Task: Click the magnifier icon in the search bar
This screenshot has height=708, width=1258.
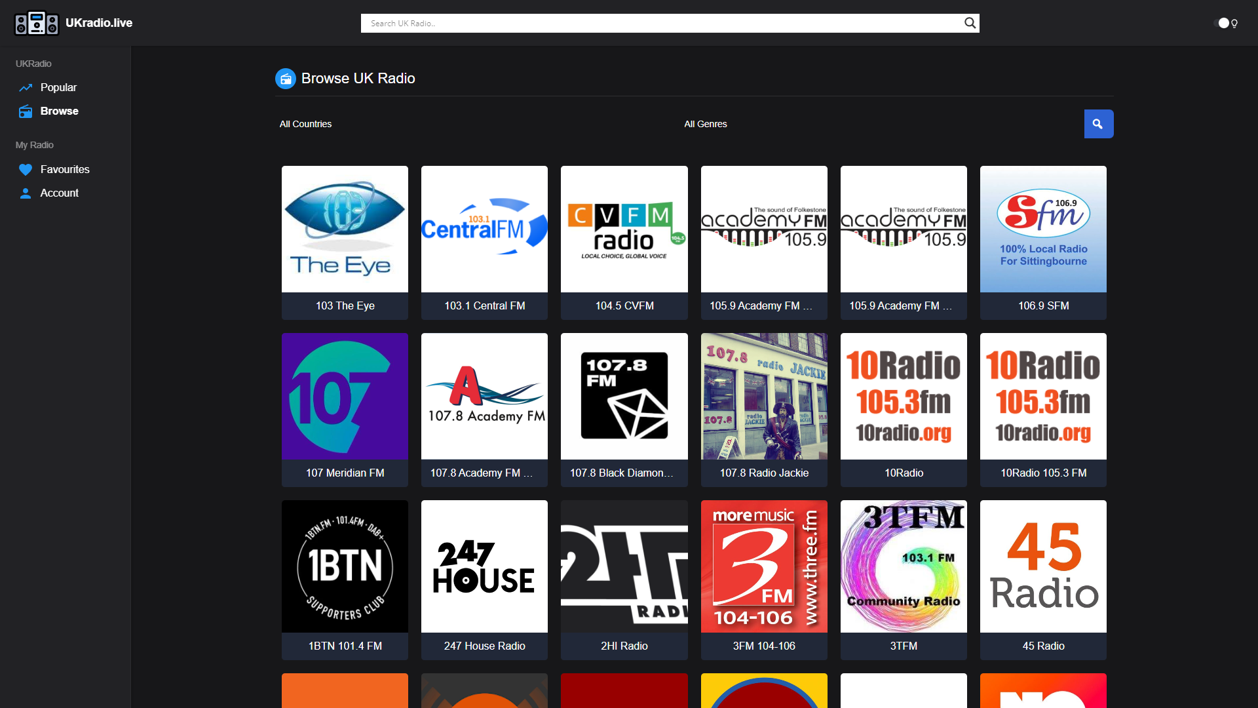Action: click(969, 23)
